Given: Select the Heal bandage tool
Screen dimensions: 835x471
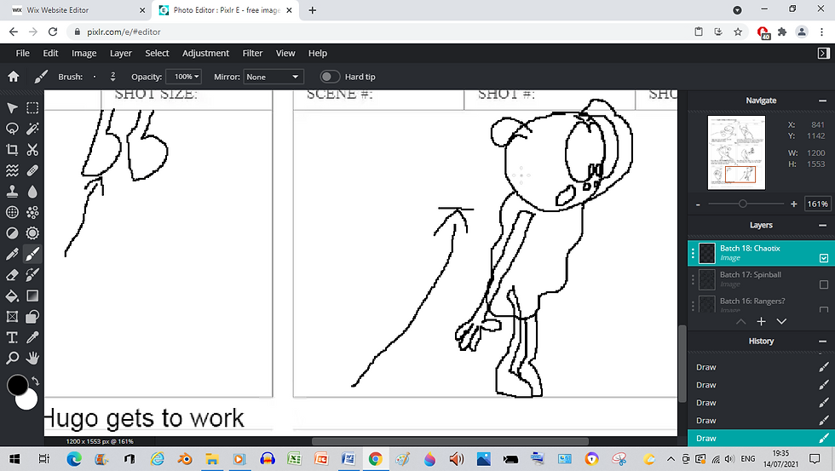Looking at the screenshot, I should tap(32, 170).
